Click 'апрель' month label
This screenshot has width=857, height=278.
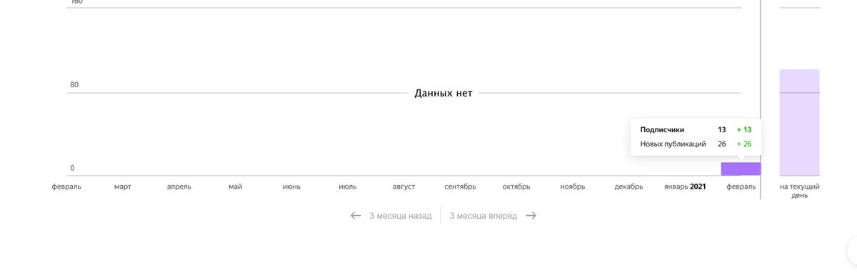click(179, 187)
